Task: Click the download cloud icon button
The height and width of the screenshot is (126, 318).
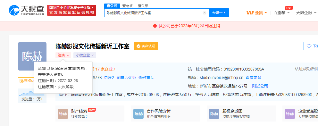Action: [x=309, y=46]
